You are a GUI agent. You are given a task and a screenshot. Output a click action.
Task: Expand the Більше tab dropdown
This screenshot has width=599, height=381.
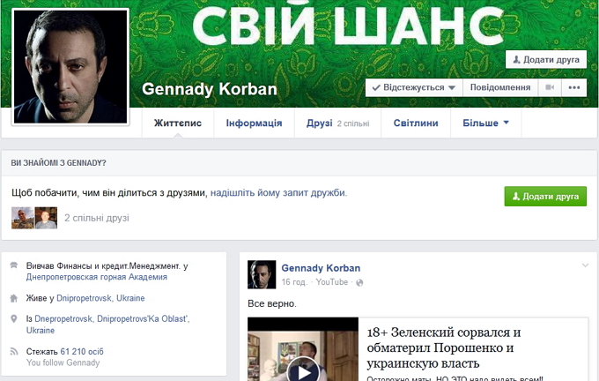point(485,123)
